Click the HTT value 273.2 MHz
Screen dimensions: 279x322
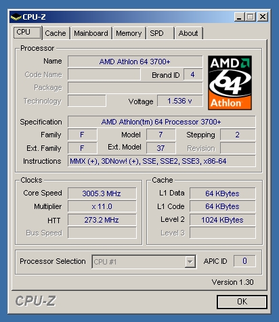click(x=102, y=220)
